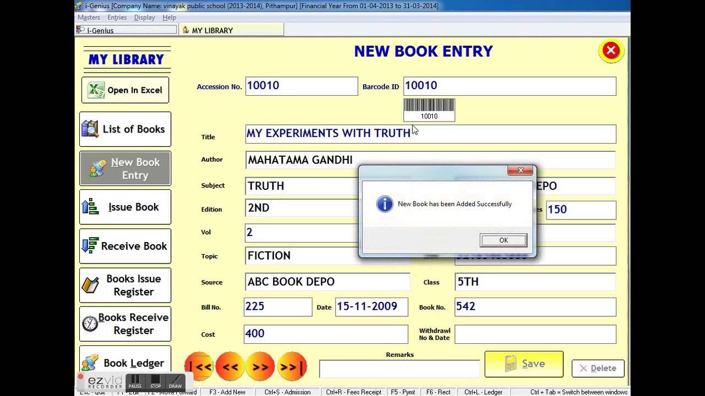Click the Subject field showing TRUTH

302,186
